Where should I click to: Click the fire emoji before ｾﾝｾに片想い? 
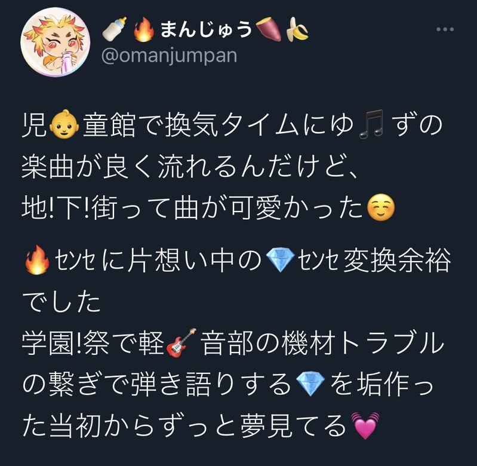coord(37,260)
